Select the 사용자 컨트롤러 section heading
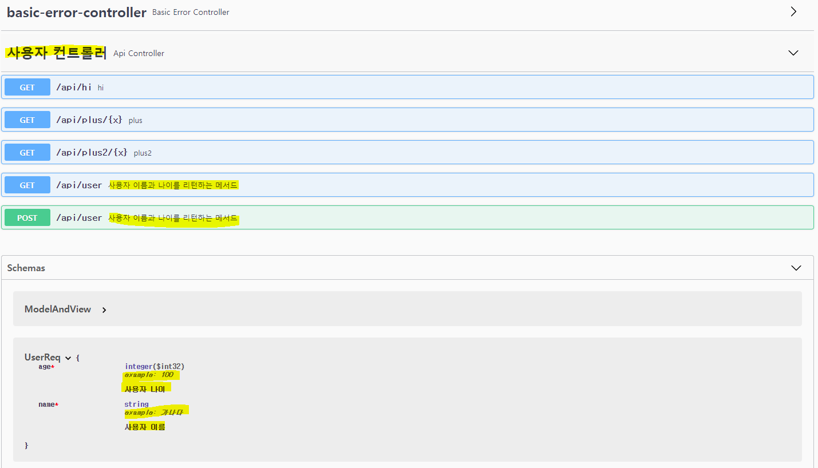Screen dimensions: 818x468 coord(56,51)
